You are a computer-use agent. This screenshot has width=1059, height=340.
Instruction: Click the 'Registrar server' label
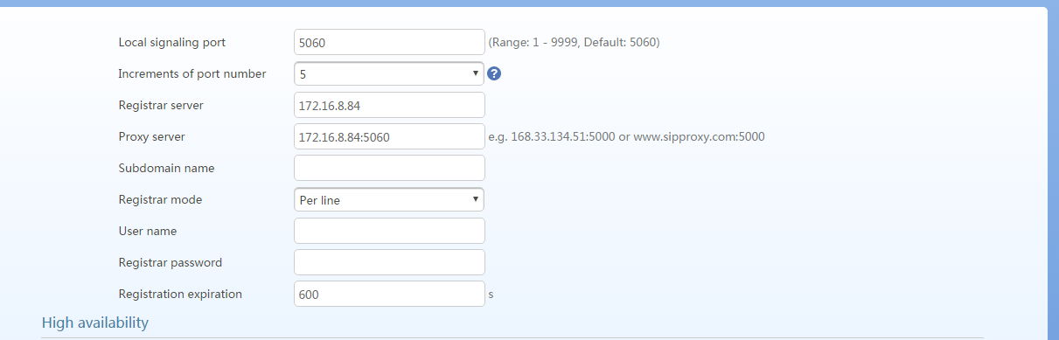[161, 105]
